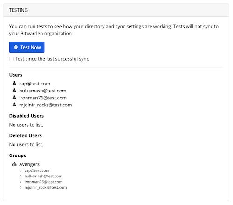Click the Test Now button
The image size is (233, 205).
27,47
